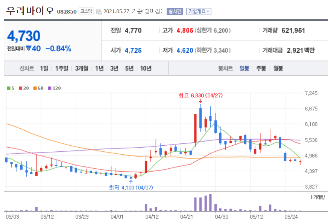The height and width of the screenshot is (224, 328).
Task: Click the 05/24 date axis label
Action: 291,217
